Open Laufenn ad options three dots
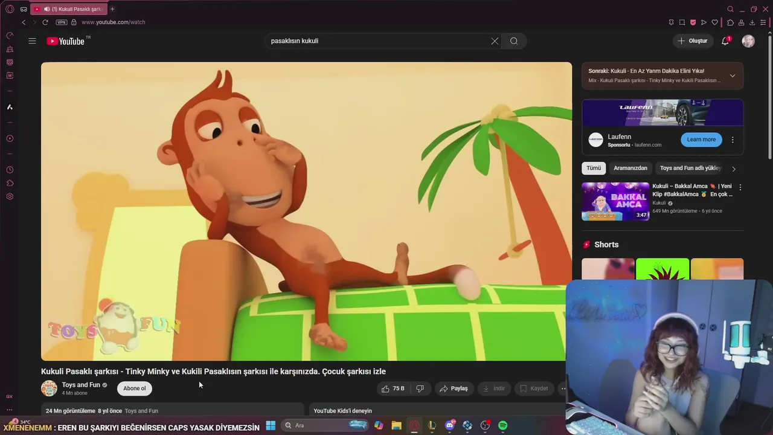The width and height of the screenshot is (773, 435). pos(733,140)
